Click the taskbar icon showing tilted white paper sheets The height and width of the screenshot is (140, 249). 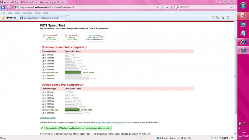click(243, 33)
